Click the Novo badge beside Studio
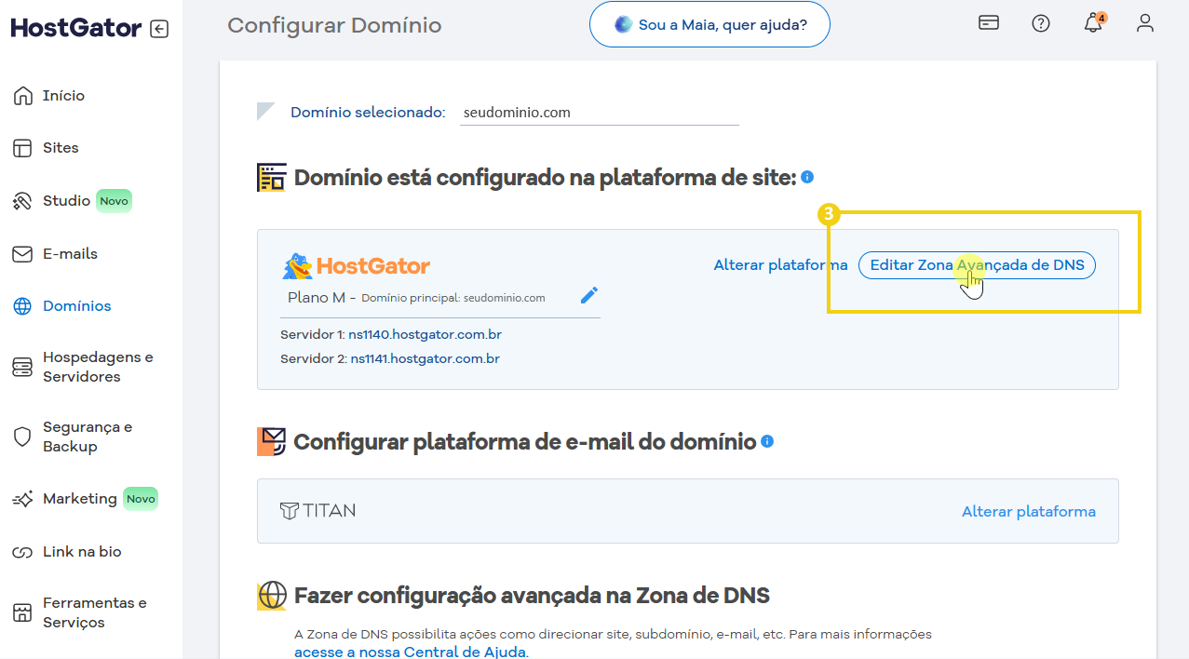 (x=115, y=201)
